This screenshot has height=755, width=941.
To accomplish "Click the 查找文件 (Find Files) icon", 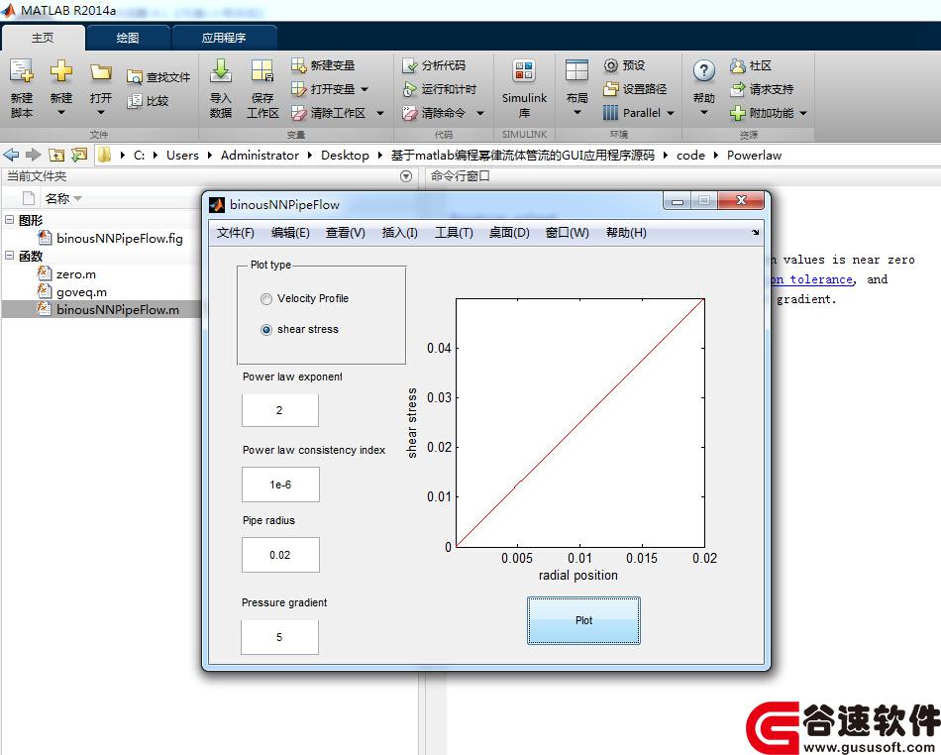I will pyautogui.click(x=134, y=77).
